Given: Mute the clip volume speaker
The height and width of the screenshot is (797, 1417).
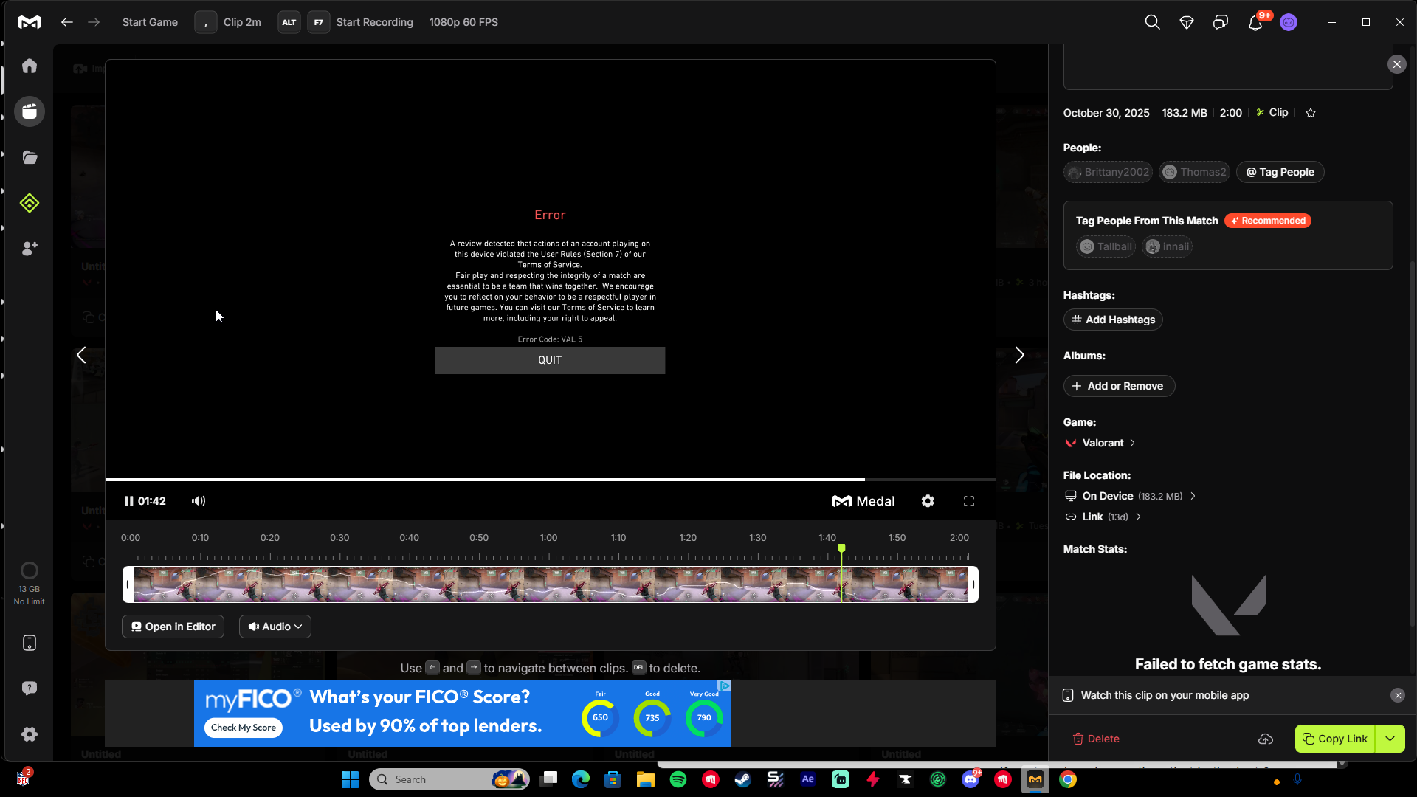Looking at the screenshot, I should 199,501.
